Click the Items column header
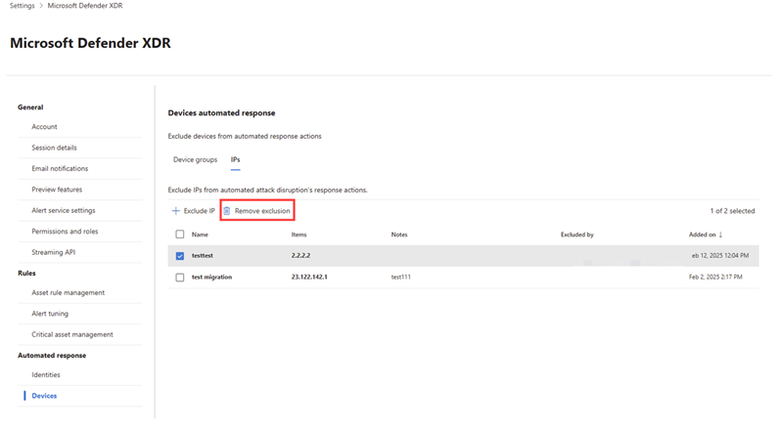Image resolution: width=783 pixels, height=429 pixels. click(x=299, y=235)
